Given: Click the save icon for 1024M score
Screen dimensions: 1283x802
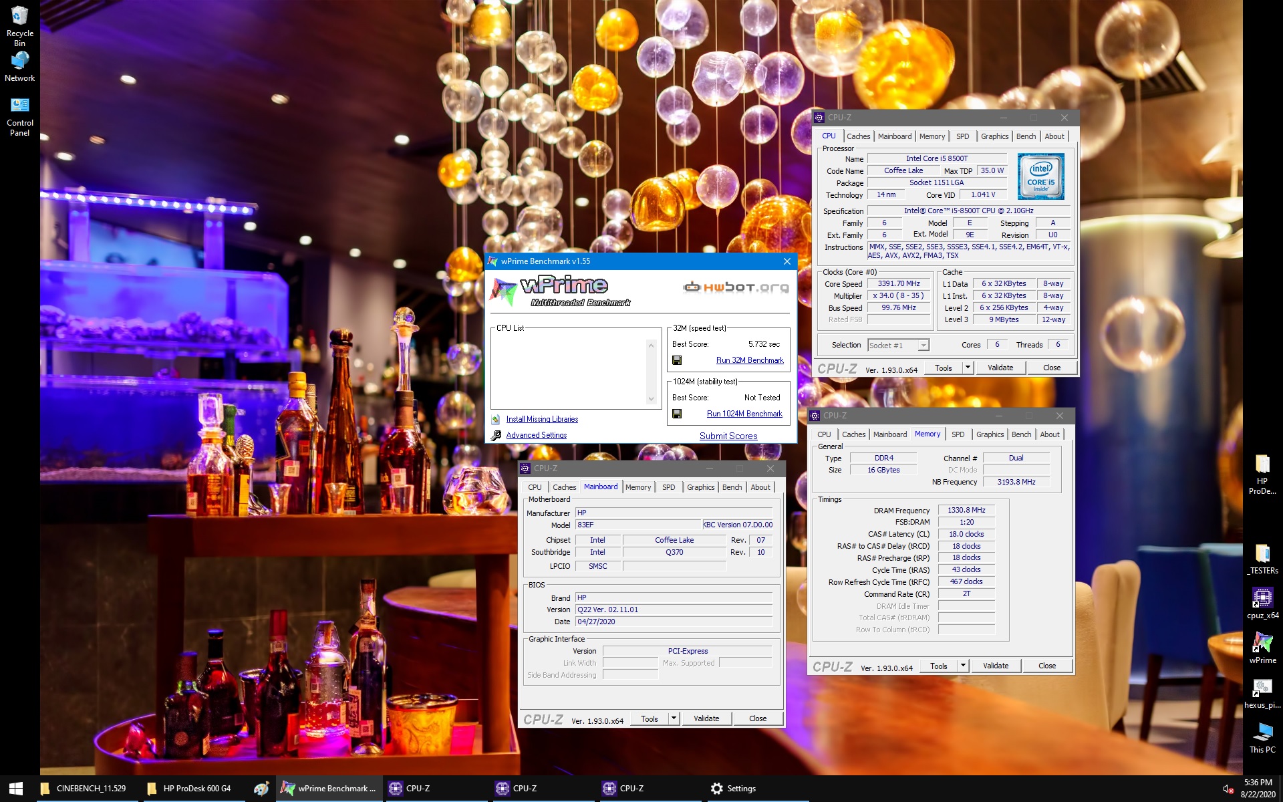Looking at the screenshot, I should point(677,414).
